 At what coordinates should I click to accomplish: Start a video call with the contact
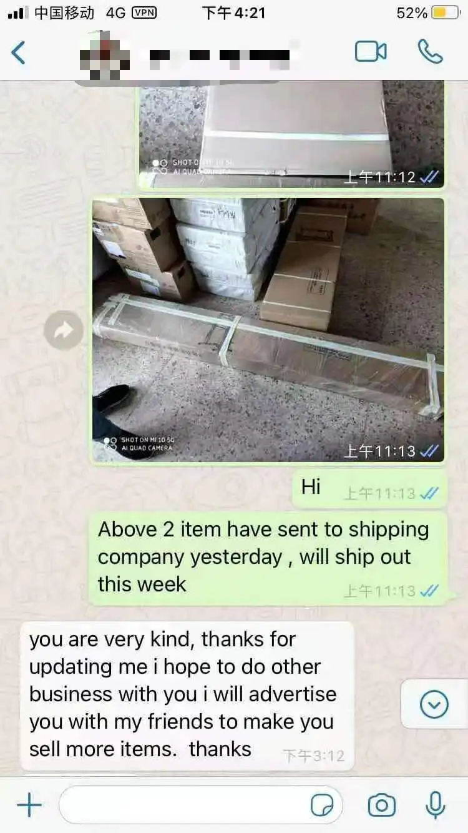click(371, 52)
